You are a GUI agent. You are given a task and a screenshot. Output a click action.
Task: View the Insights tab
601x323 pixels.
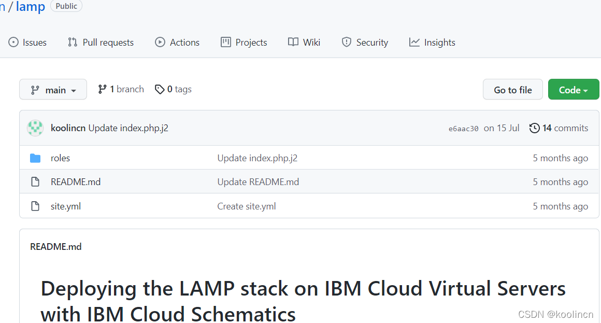click(432, 42)
